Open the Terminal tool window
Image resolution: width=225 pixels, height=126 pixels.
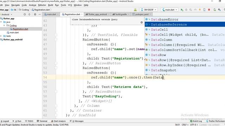(x=42, y=121)
